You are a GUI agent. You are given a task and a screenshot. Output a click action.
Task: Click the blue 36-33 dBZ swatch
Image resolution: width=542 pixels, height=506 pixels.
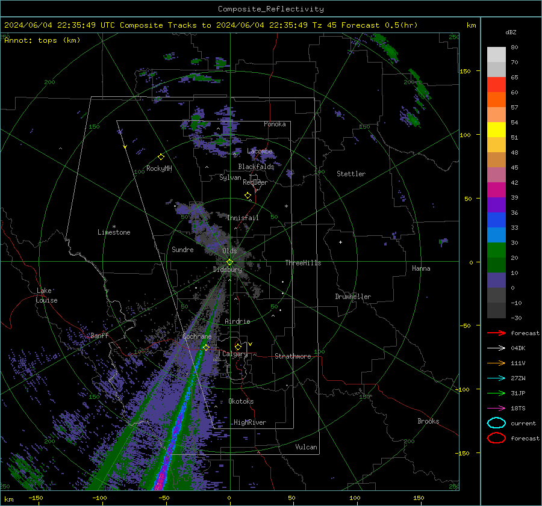click(496, 220)
